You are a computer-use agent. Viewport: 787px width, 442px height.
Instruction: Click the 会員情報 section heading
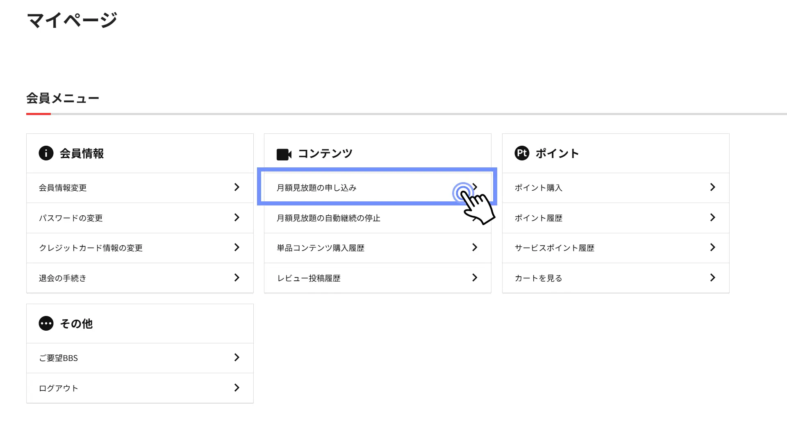click(82, 153)
